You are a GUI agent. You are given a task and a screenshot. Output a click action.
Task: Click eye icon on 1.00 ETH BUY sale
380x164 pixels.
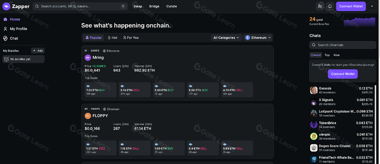coord(156,145)
